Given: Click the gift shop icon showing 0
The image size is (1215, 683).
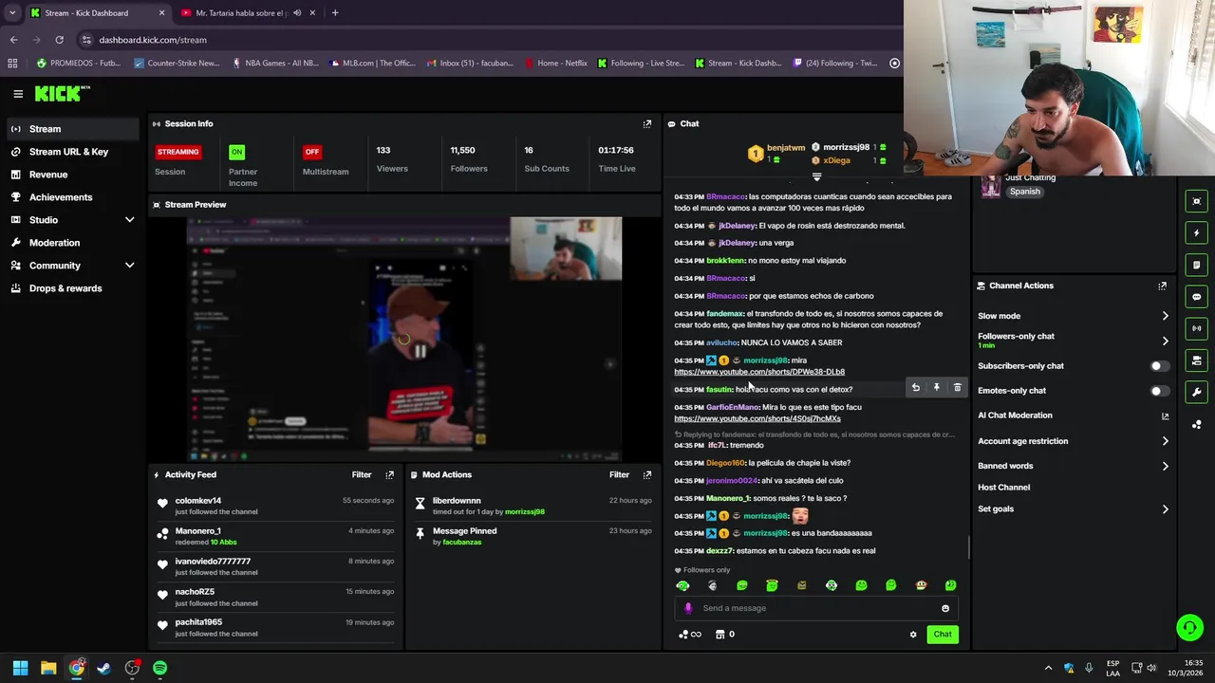Looking at the screenshot, I should tap(724, 635).
